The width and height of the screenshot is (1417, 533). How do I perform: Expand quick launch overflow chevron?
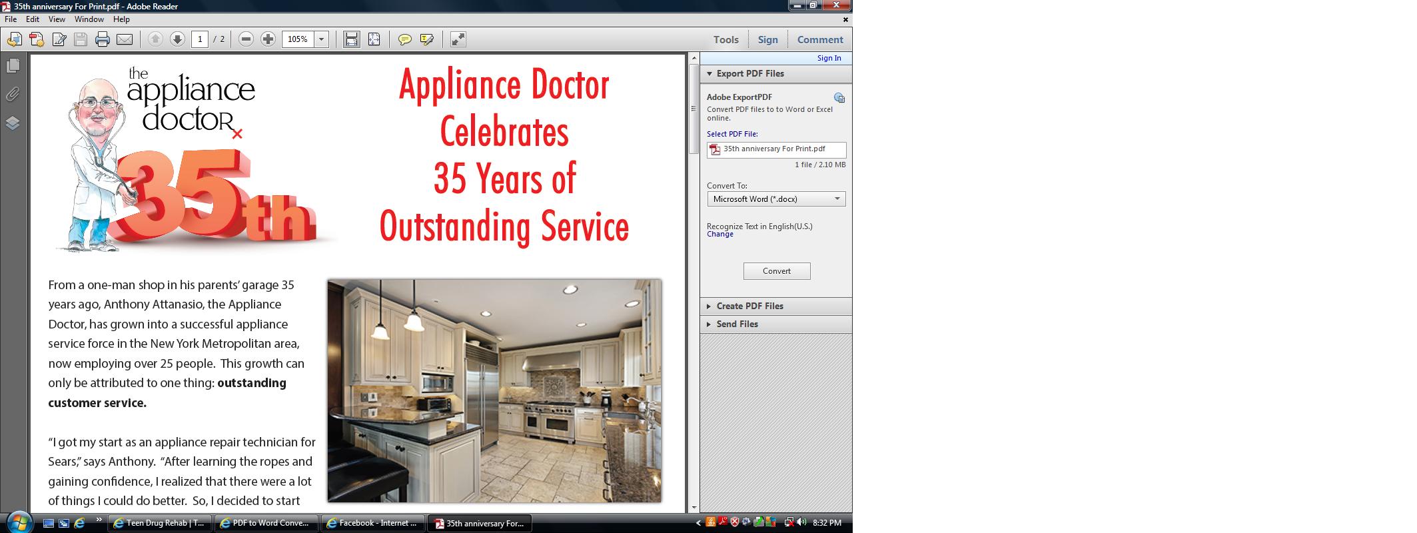[x=99, y=519]
